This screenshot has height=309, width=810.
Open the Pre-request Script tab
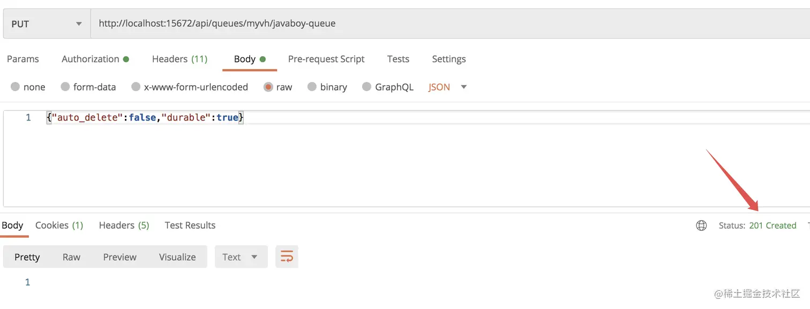click(x=326, y=59)
